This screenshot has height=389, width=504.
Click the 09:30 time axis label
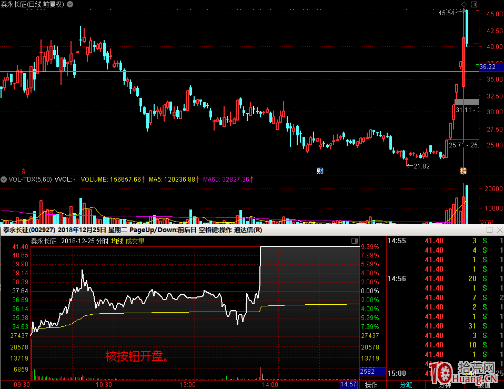(22, 384)
